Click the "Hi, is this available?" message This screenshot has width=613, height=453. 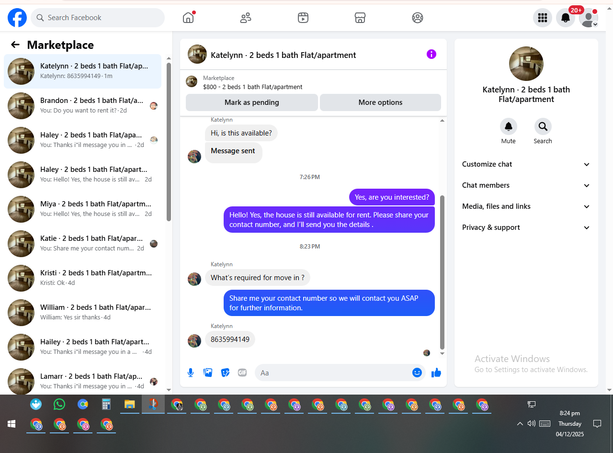(x=241, y=133)
